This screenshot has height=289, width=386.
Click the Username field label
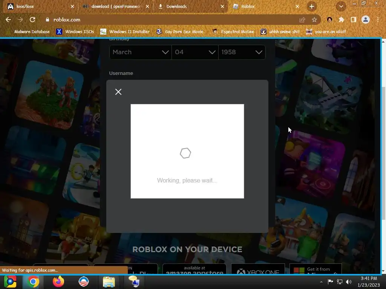point(121,73)
